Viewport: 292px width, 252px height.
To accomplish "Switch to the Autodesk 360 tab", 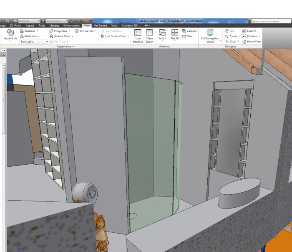I will [x=130, y=25].
